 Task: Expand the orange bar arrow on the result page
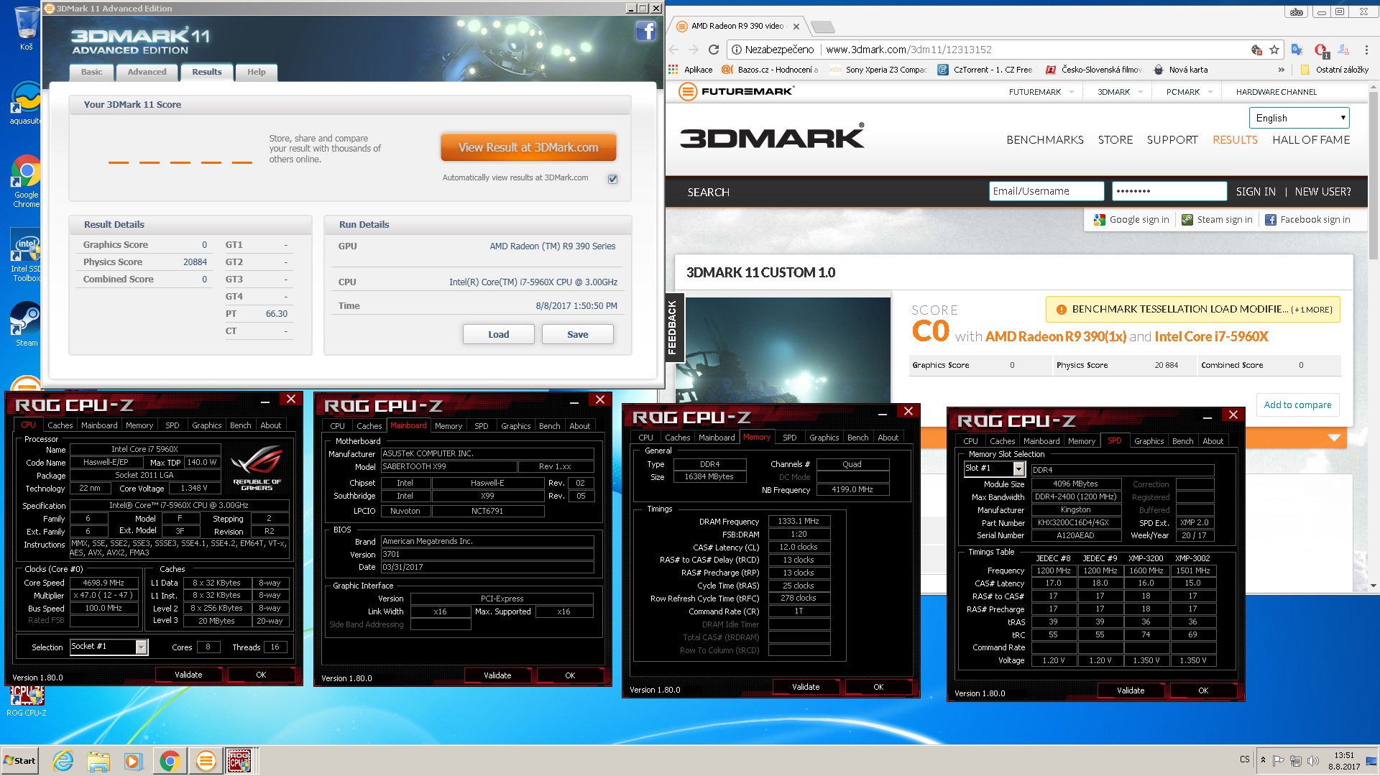(1334, 438)
